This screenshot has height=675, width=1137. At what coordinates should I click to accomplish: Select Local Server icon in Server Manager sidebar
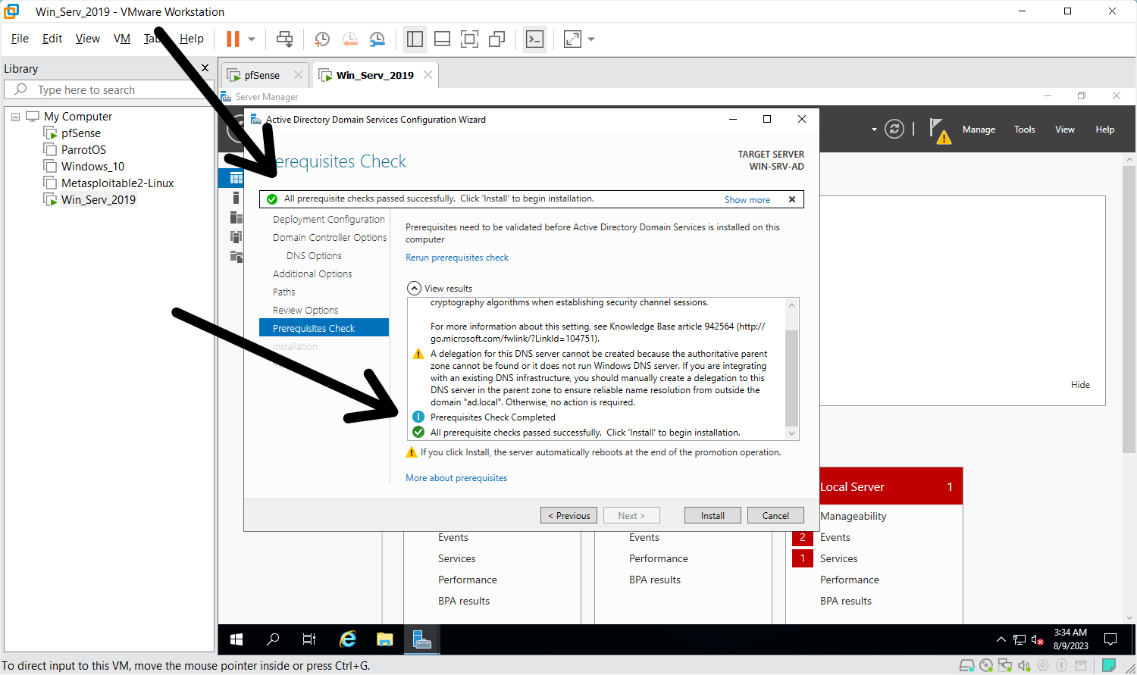click(236, 198)
